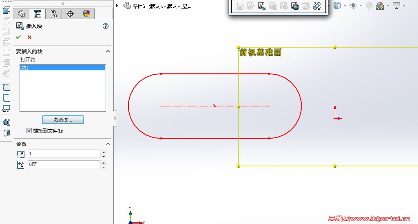Switch to the ConfigurationManager tab
418x224 pixels.
pos(53,14)
